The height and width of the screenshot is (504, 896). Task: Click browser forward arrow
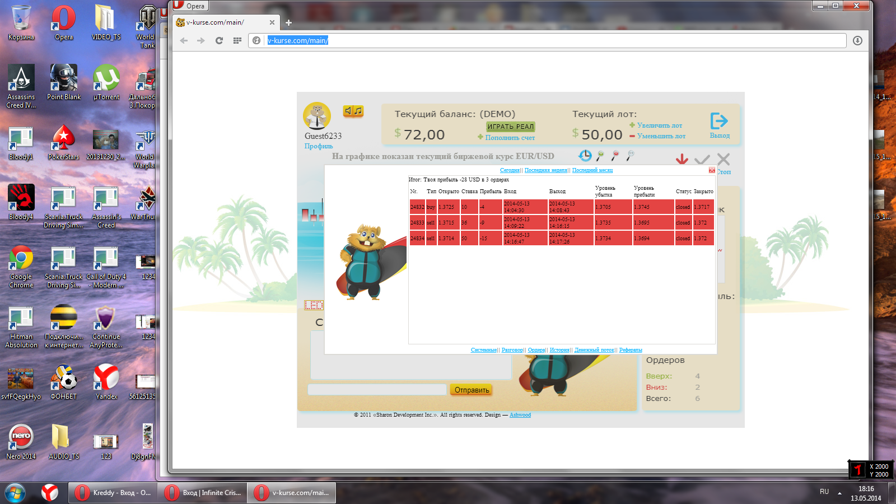tap(201, 40)
